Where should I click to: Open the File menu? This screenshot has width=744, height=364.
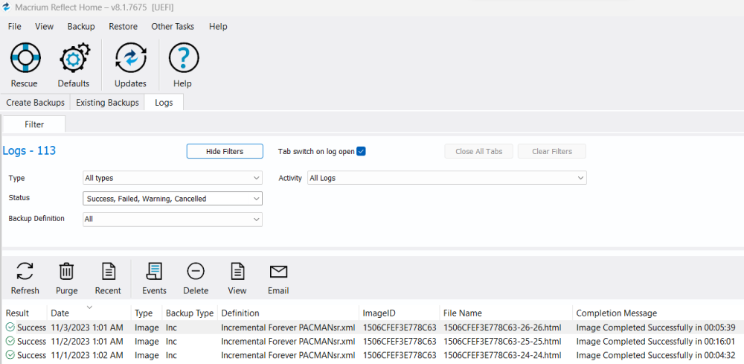(x=15, y=27)
